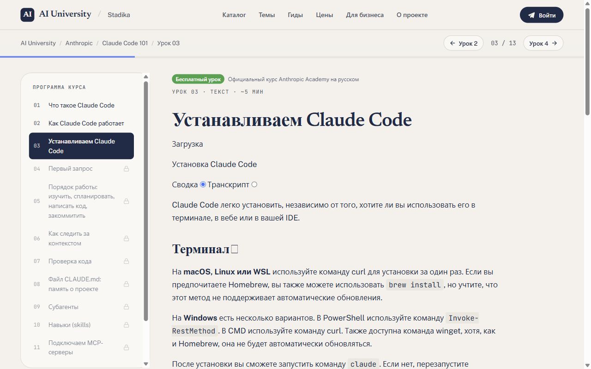
Task: Click the Anthropic breadcrumb link
Action: click(79, 43)
